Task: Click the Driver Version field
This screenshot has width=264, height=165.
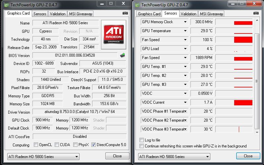Action: point(79,112)
